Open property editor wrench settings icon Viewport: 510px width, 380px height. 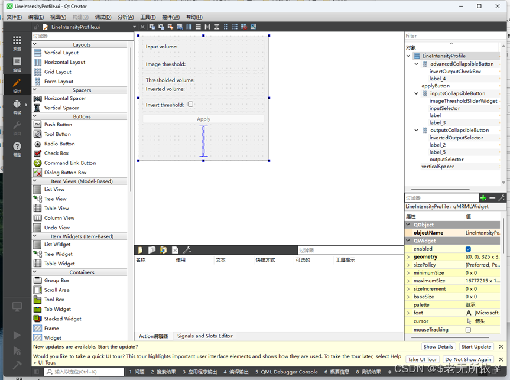pos(502,198)
